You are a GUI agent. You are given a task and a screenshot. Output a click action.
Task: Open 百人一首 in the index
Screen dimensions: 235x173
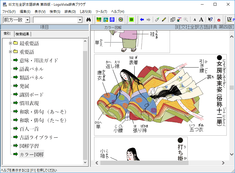(x=29, y=129)
